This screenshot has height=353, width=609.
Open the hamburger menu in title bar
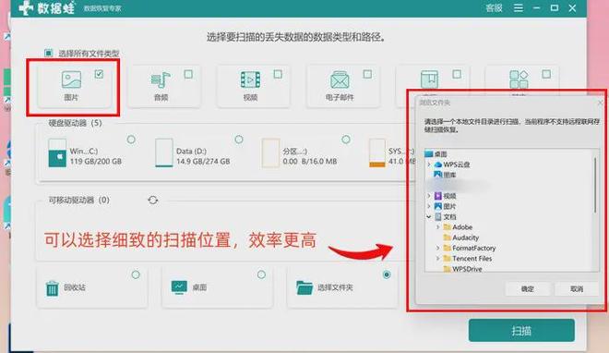pos(519,7)
